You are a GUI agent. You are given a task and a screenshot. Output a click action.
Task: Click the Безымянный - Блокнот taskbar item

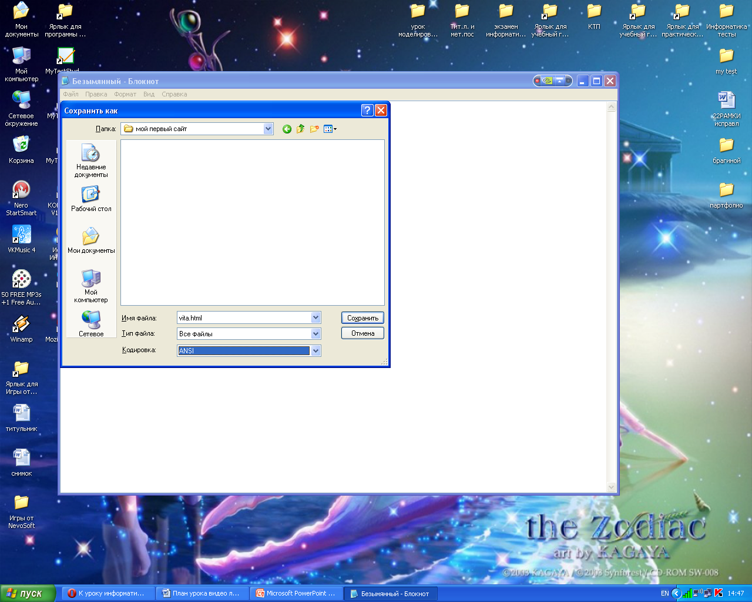(x=391, y=593)
